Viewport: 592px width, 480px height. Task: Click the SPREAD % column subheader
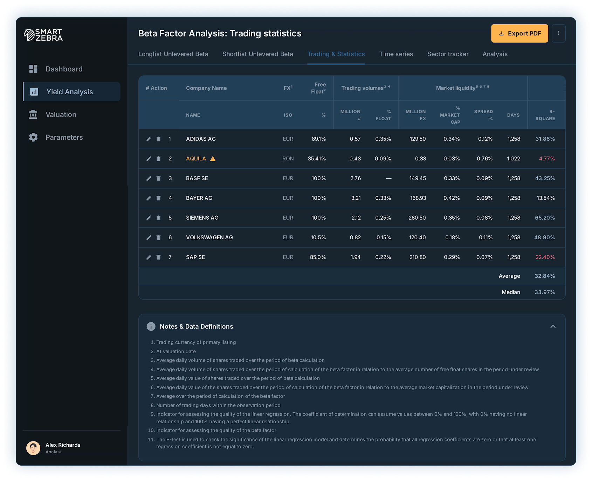483,115
